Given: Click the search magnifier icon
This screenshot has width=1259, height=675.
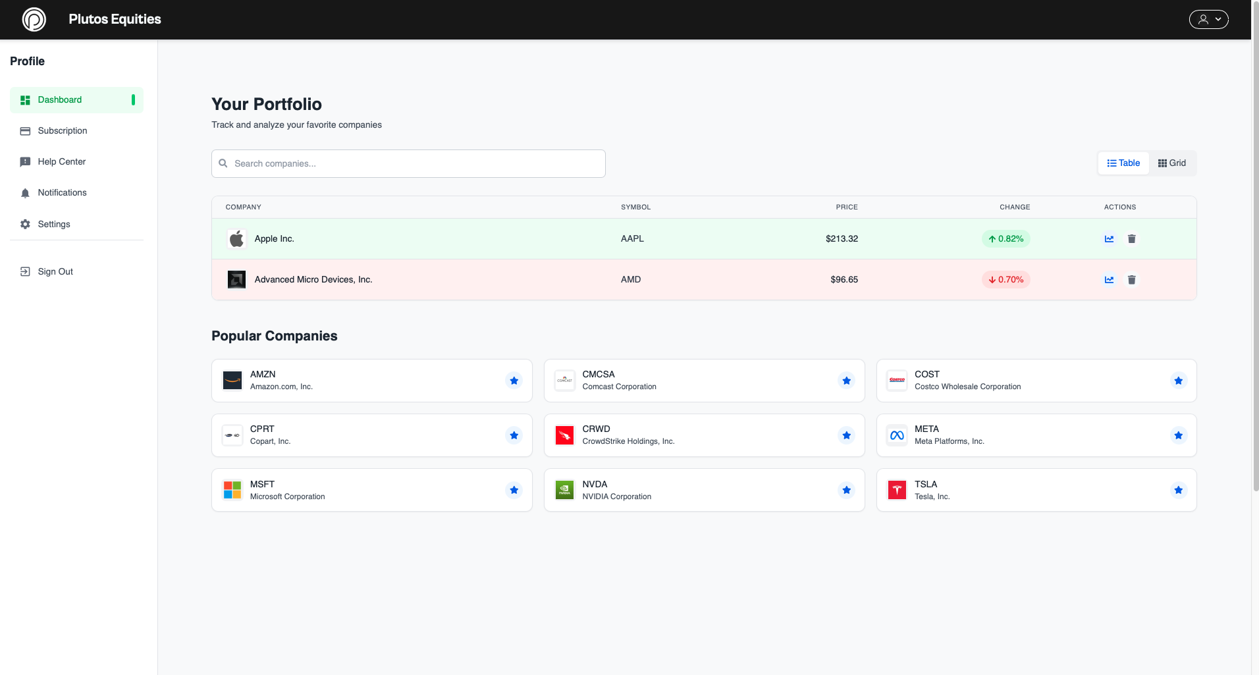Looking at the screenshot, I should [223, 163].
